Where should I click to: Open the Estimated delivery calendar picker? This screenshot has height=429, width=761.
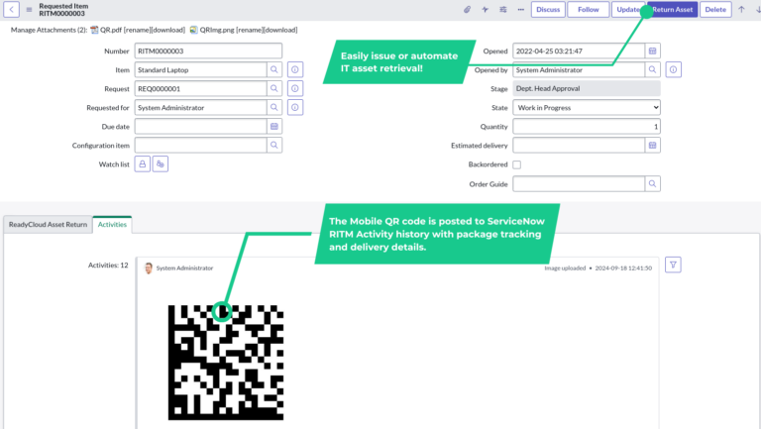click(x=653, y=145)
